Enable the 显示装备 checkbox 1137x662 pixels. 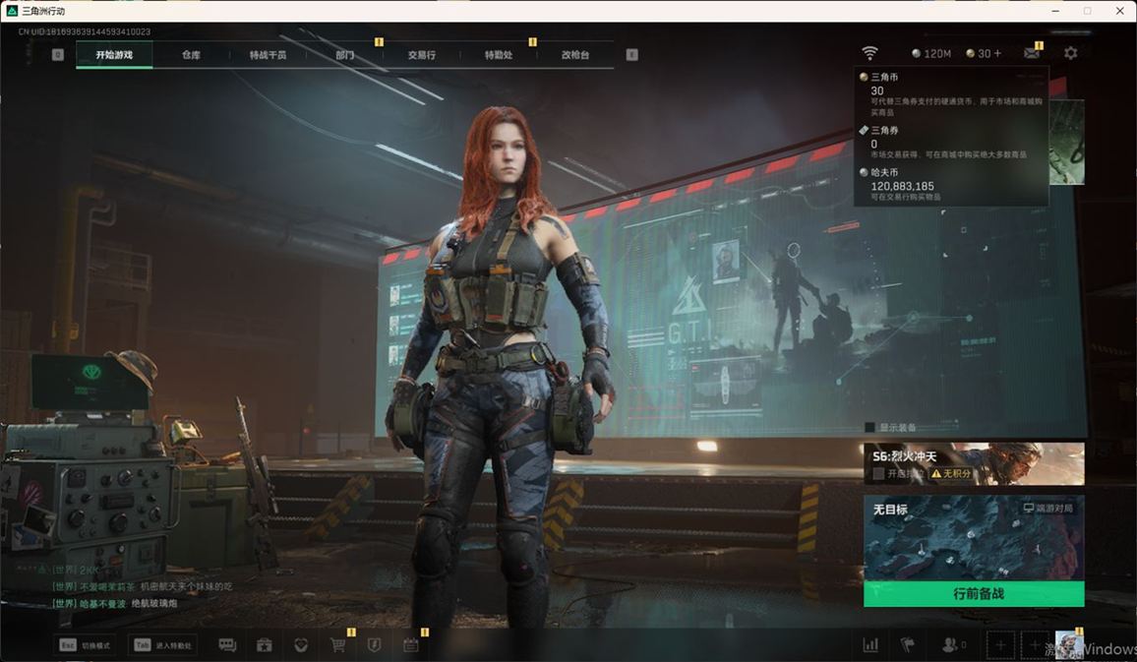869,428
